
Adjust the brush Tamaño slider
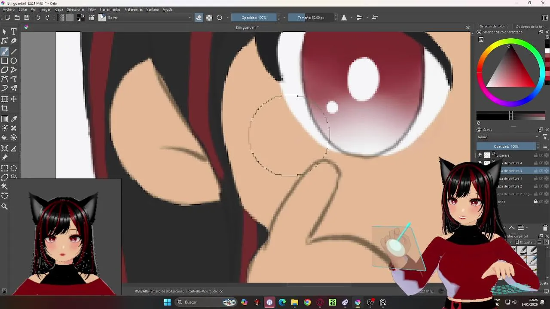pos(310,18)
